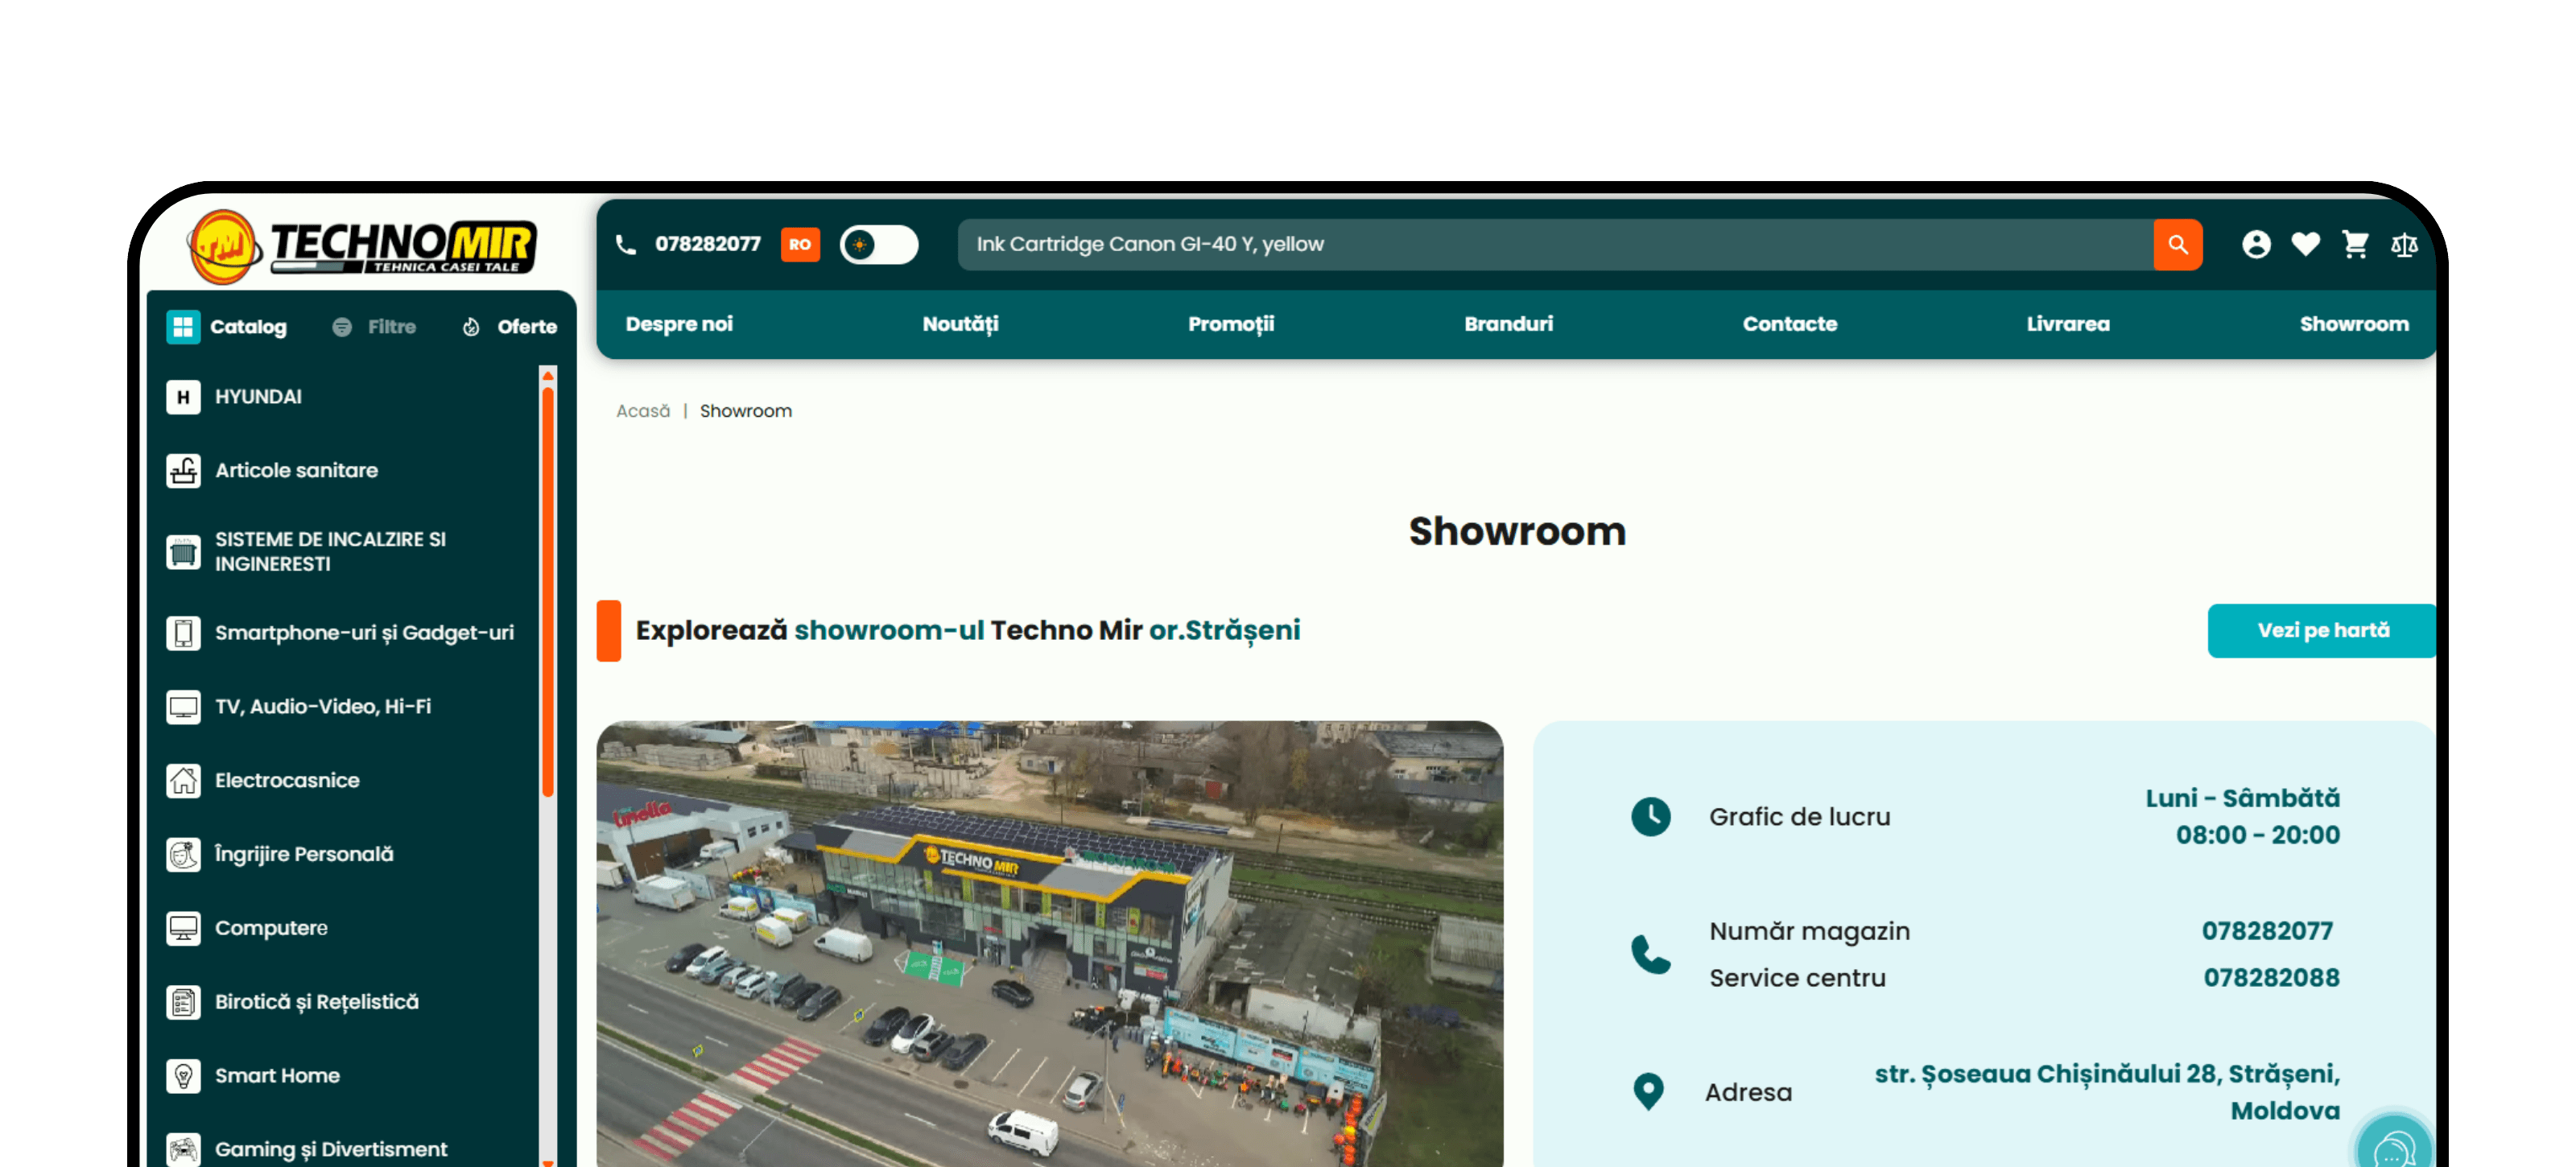Click the Îngrijire Personală face icon

coord(183,855)
